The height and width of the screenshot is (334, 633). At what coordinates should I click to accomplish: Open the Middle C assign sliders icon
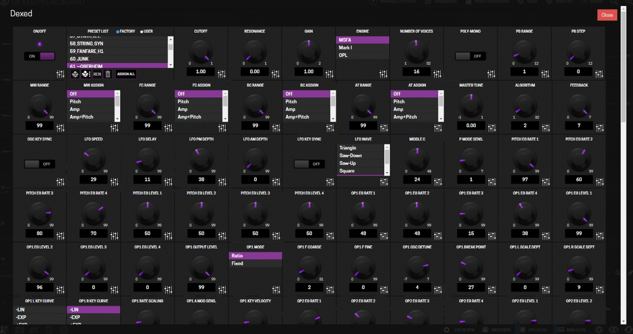[x=438, y=182]
